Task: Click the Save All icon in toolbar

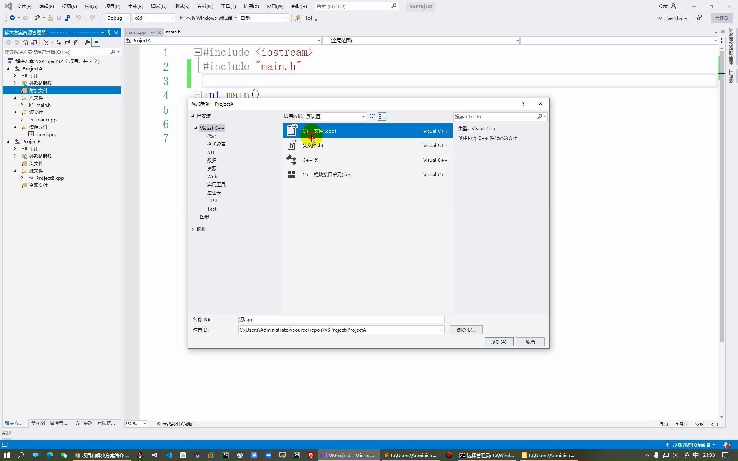Action: 66,18
